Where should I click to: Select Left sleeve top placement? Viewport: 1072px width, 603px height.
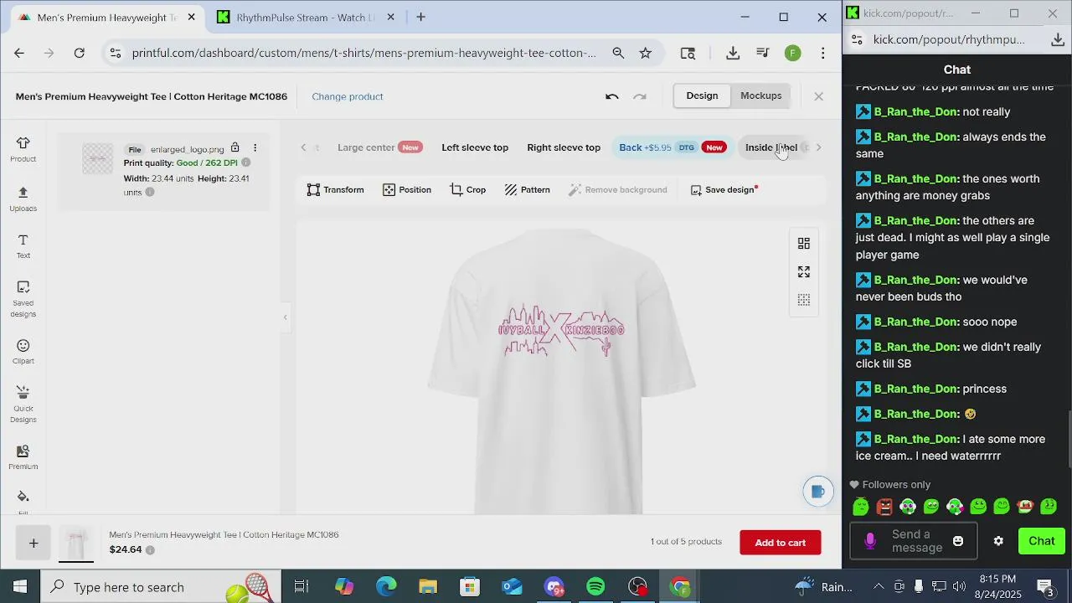coord(475,147)
